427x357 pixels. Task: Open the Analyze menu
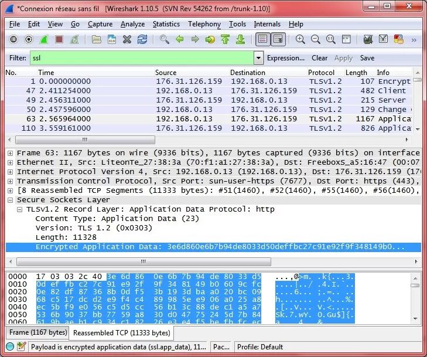[132, 24]
